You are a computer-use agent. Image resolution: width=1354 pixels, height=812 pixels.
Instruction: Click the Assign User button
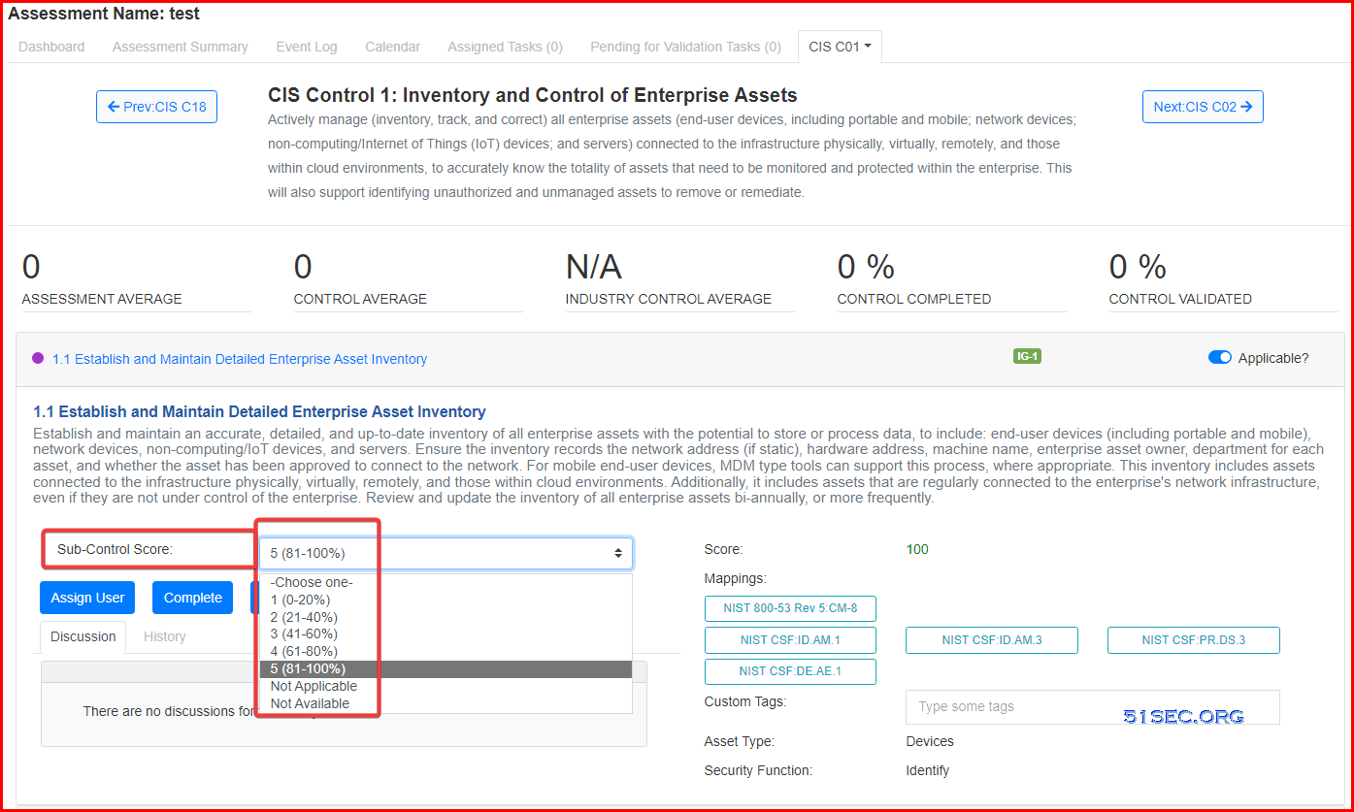point(87,598)
